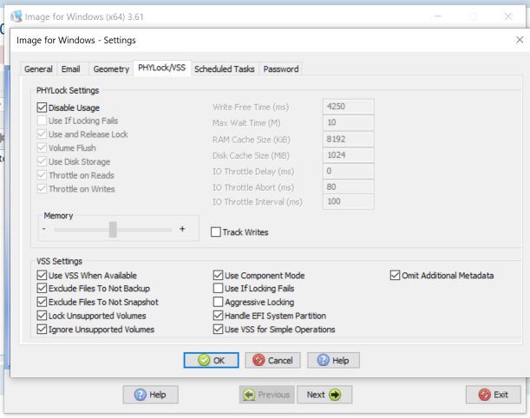Enable the Track Writes checkbox
The image size is (530, 418).
point(216,232)
